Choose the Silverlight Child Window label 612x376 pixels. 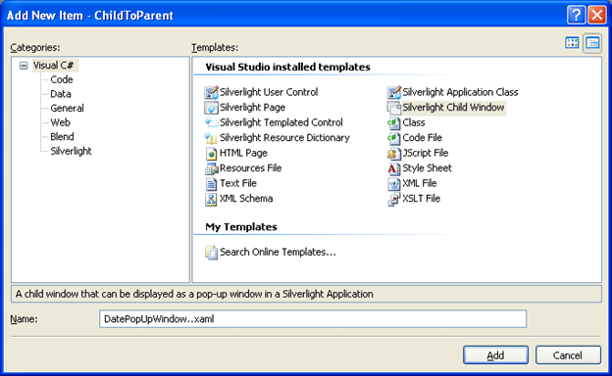[453, 108]
